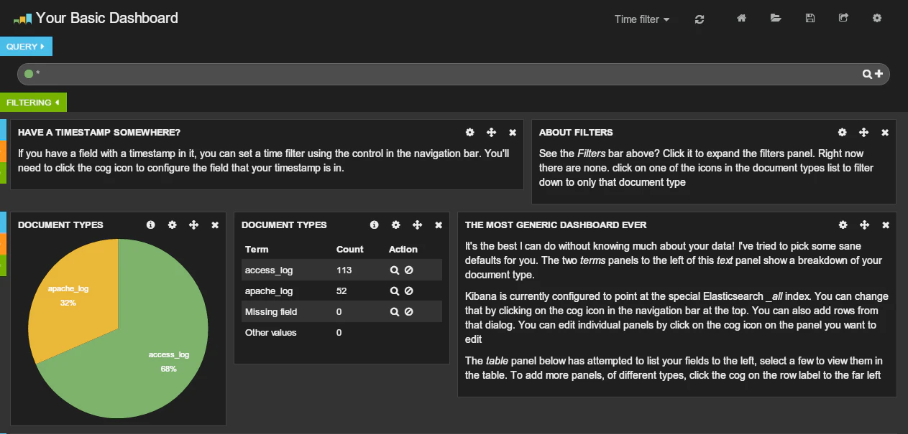908x434 pixels.
Task: Click the share dashboard icon
Action: (843, 18)
